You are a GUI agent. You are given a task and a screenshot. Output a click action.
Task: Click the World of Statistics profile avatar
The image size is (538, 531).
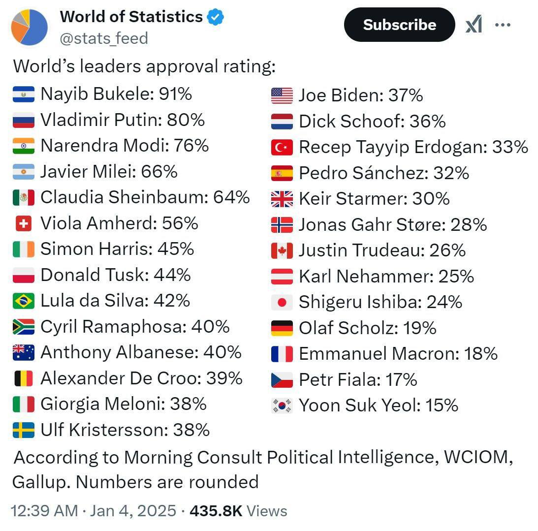point(30,27)
